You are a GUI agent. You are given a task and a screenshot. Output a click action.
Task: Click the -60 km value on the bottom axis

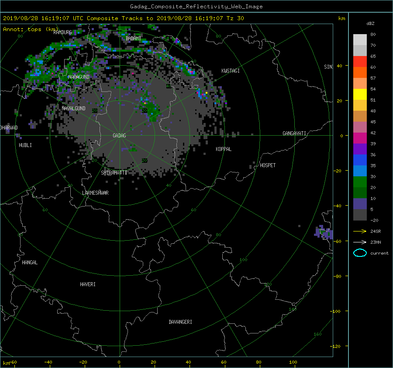13,362
